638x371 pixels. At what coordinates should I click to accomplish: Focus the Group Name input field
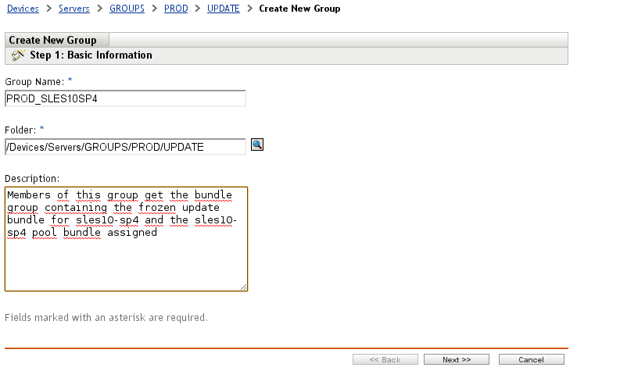click(125, 98)
